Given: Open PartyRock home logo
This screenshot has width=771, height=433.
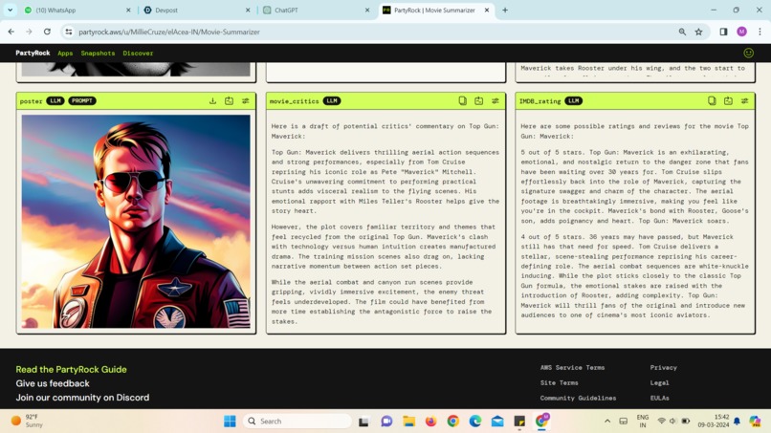Looking at the screenshot, I should click(x=33, y=54).
